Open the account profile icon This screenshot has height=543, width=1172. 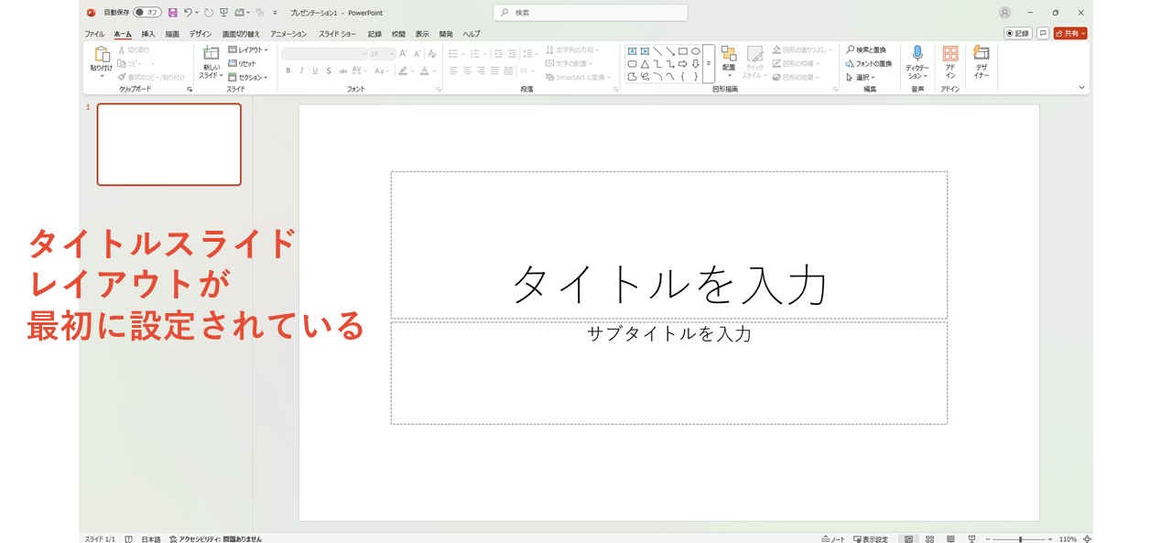click(x=1005, y=13)
